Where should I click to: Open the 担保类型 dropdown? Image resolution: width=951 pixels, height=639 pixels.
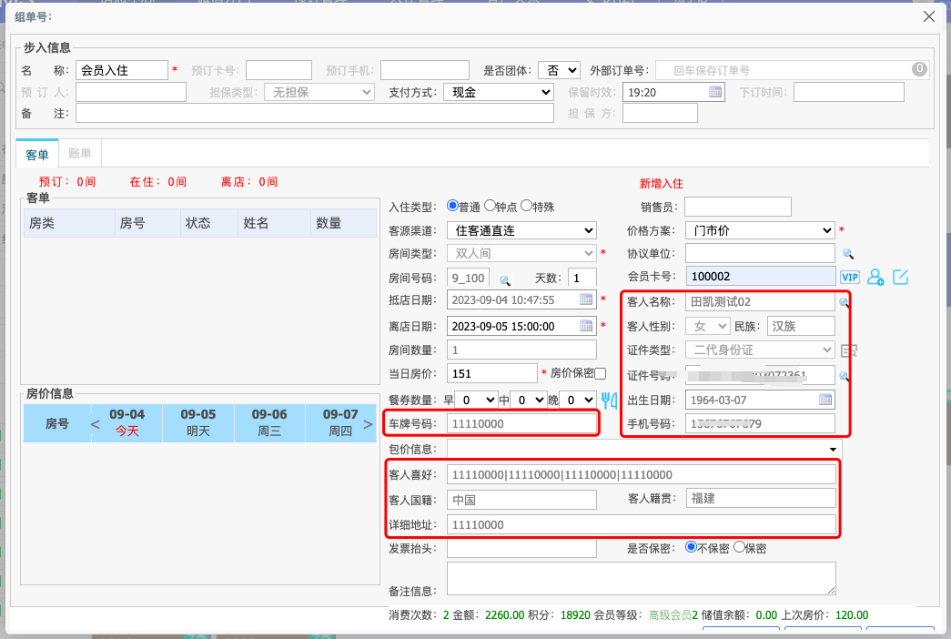point(319,92)
